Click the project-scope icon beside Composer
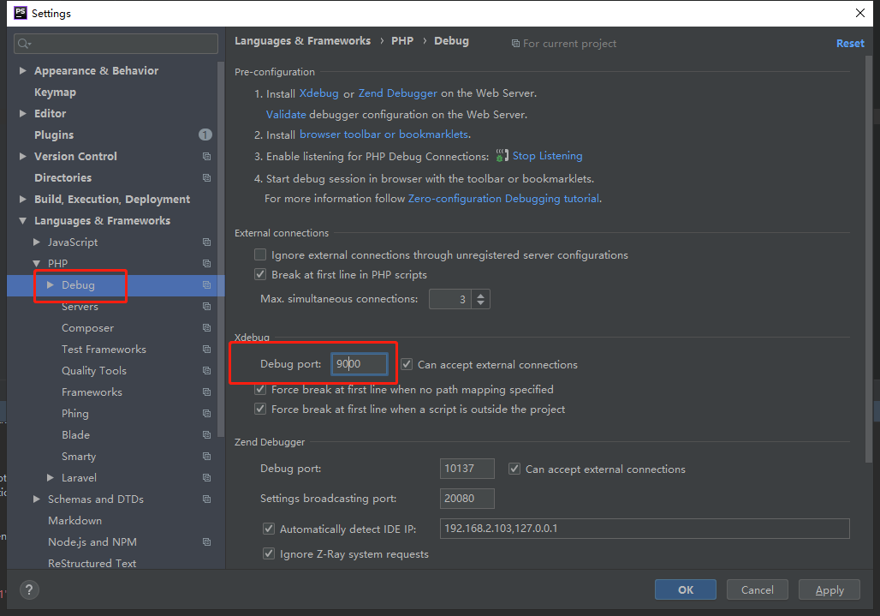This screenshot has height=616, width=880. pyautogui.click(x=206, y=328)
